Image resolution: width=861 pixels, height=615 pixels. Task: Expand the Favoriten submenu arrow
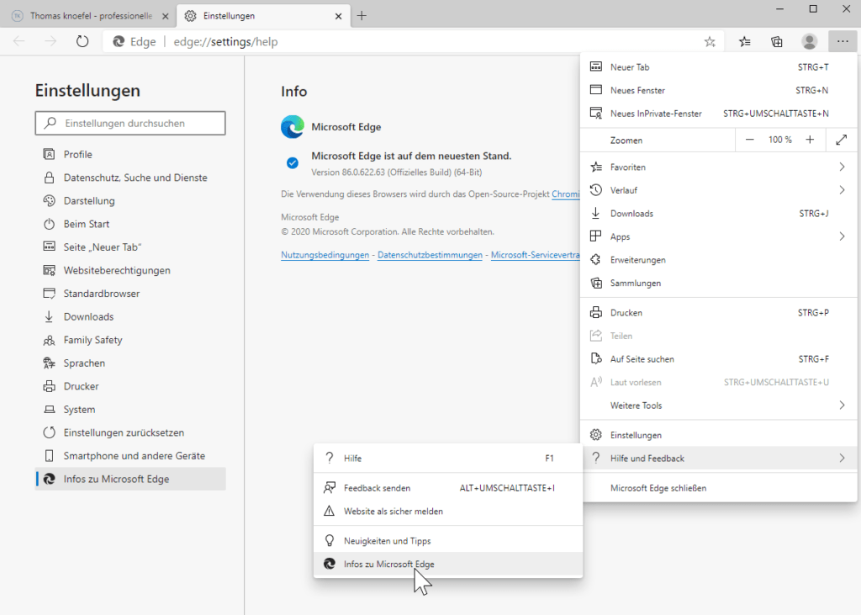[842, 167]
